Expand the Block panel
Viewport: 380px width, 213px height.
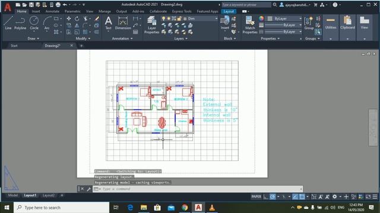click(x=230, y=38)
